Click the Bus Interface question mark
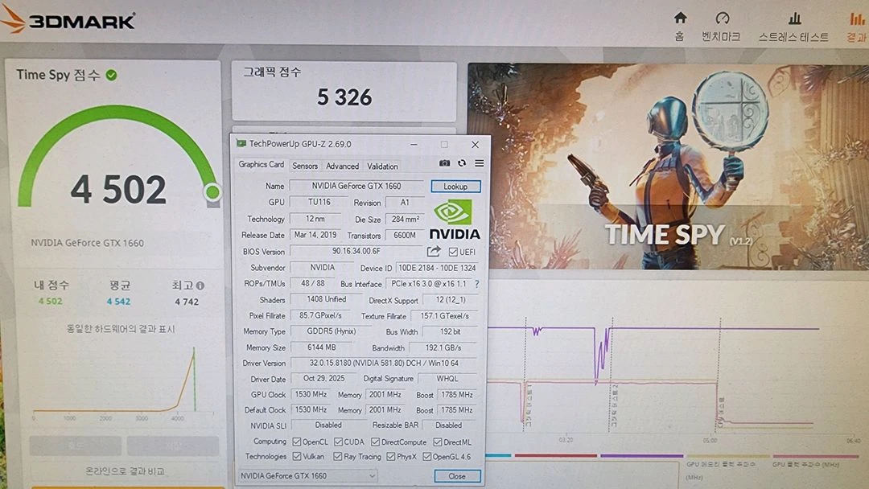The height and width of the screenshot is (489, 869). coord(476,284)
